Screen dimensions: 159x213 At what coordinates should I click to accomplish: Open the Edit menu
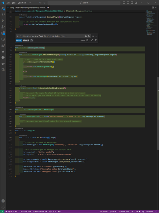(x=14, y=3)
